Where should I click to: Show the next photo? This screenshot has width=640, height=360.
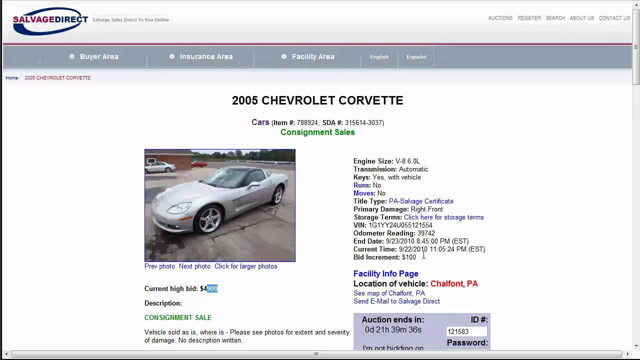(194, 266)
